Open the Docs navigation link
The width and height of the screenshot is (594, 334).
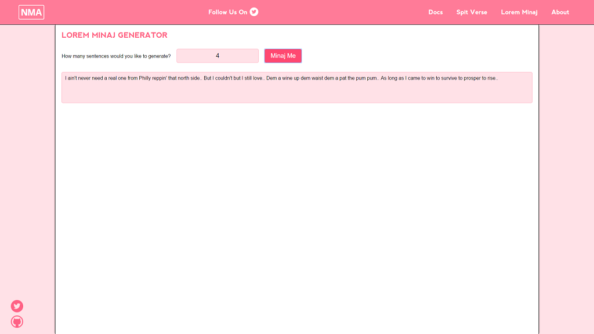(x=435, y=12)
